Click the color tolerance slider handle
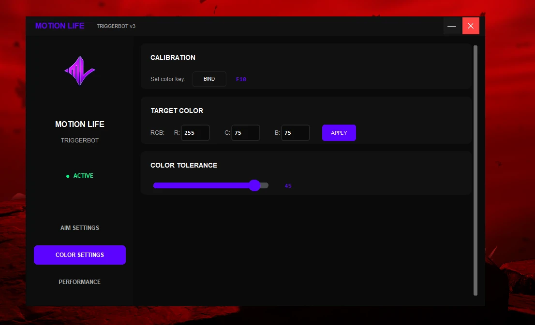Image resolution: width=535 pixels, height=325 pixels. [x=254, y=185]
